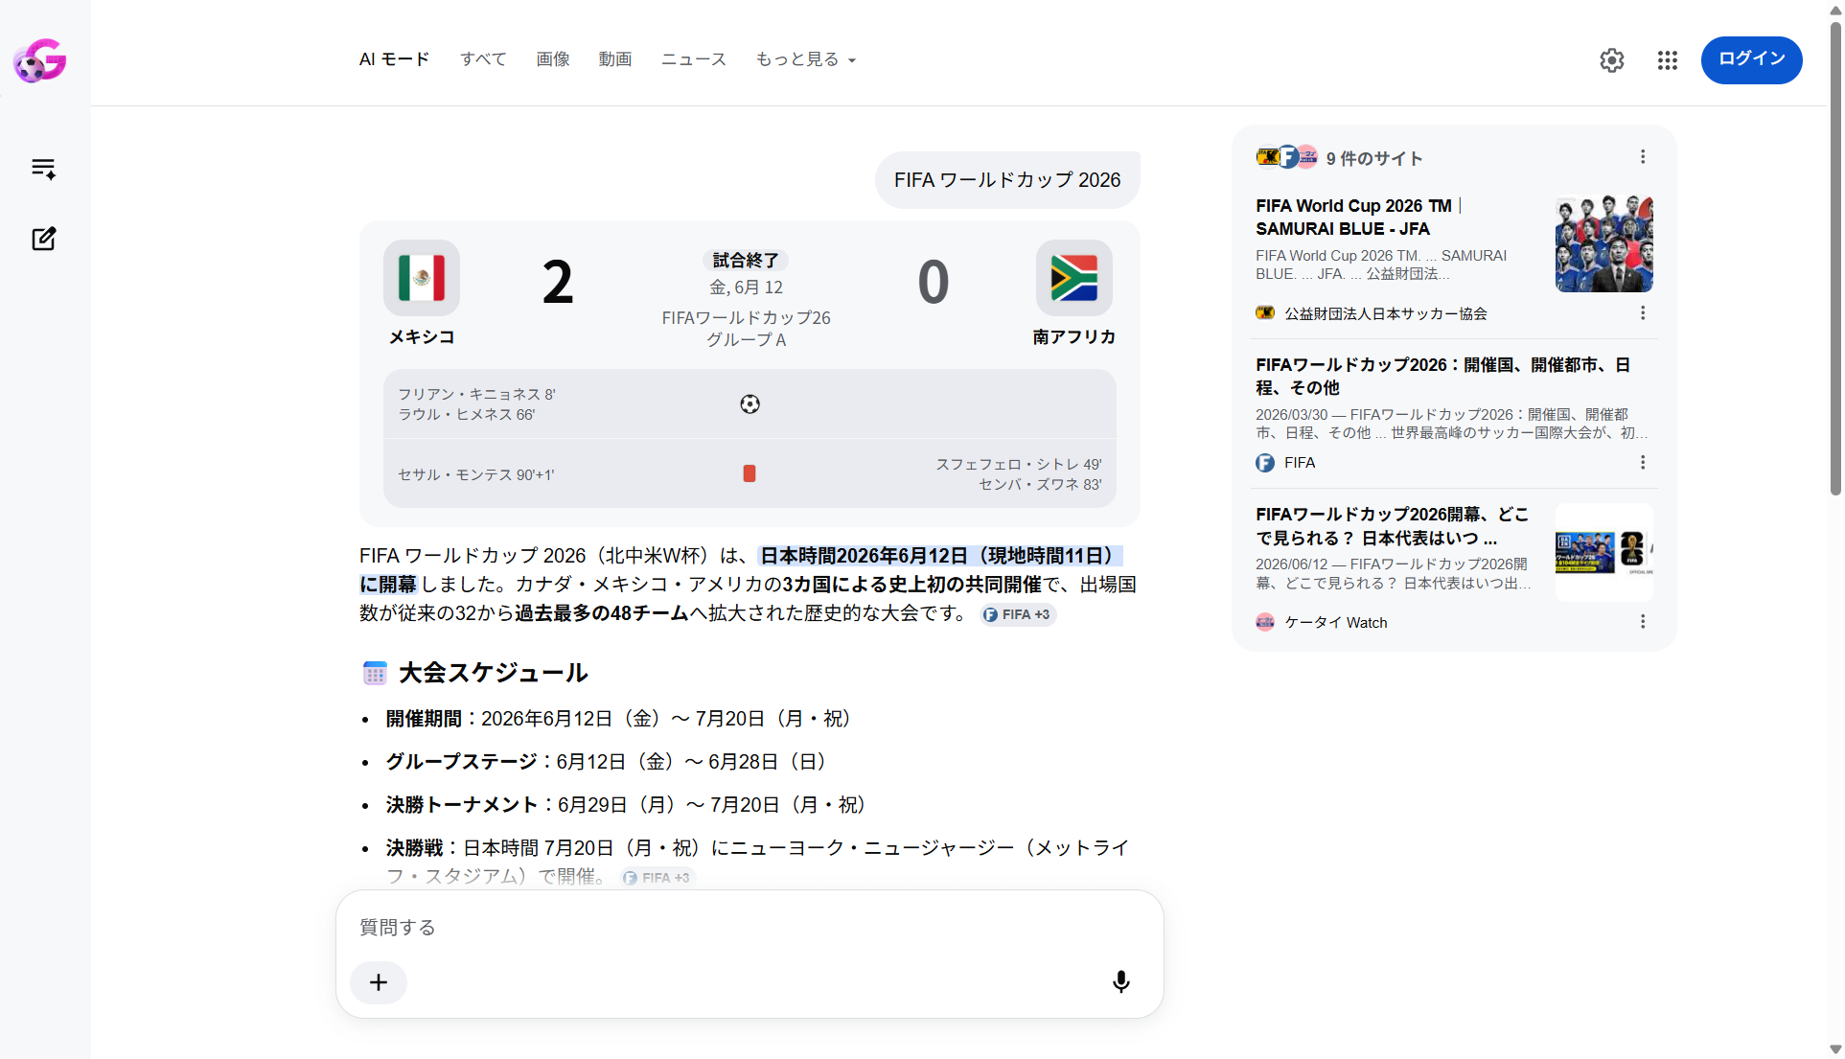Click the red card icon
This screenshot has width=1845, height=1059.
click(x=750, y=473)
